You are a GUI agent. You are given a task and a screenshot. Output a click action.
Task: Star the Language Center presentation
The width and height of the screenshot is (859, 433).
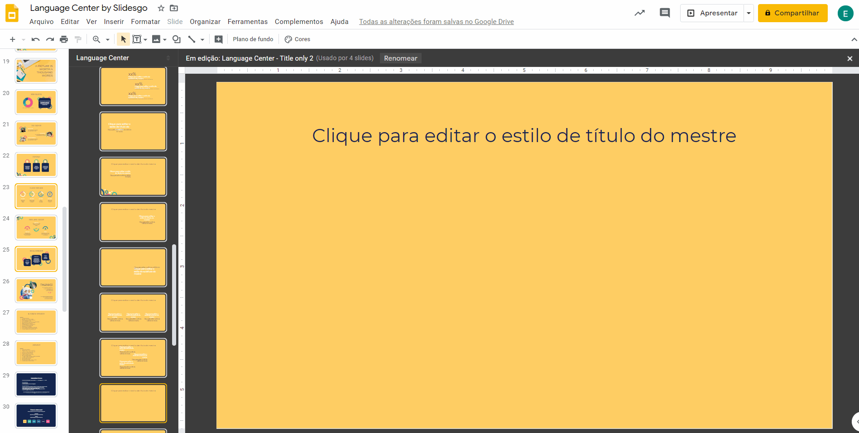point(161,8)
